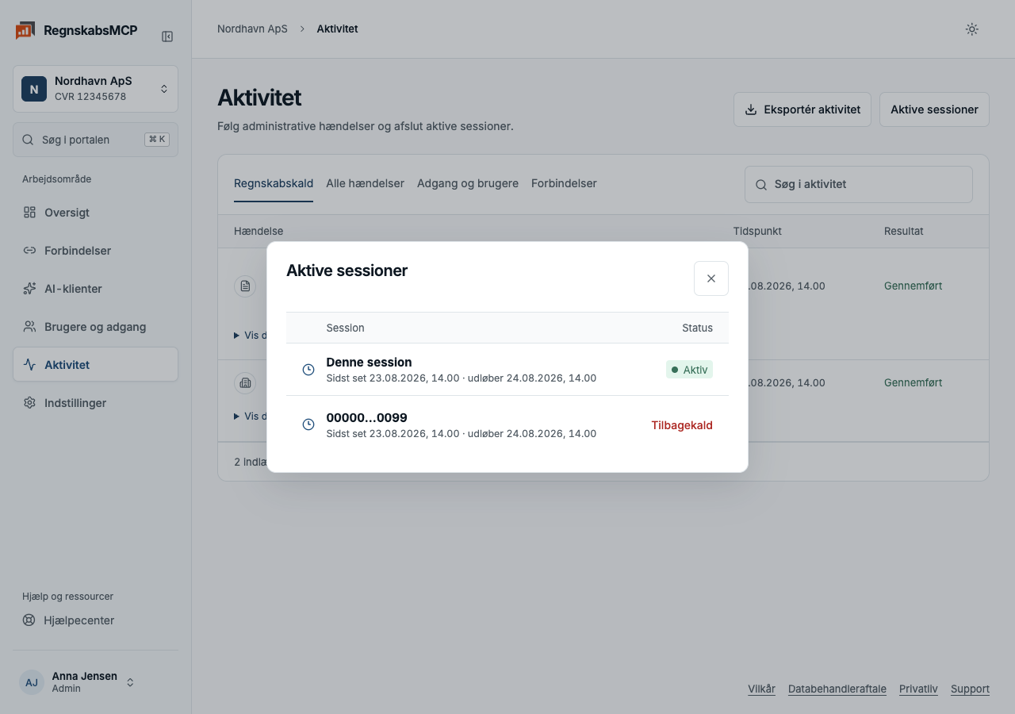Open Brugere og adgang page
This screenshot has height=714, width=1015.
[x=95, y=327]
